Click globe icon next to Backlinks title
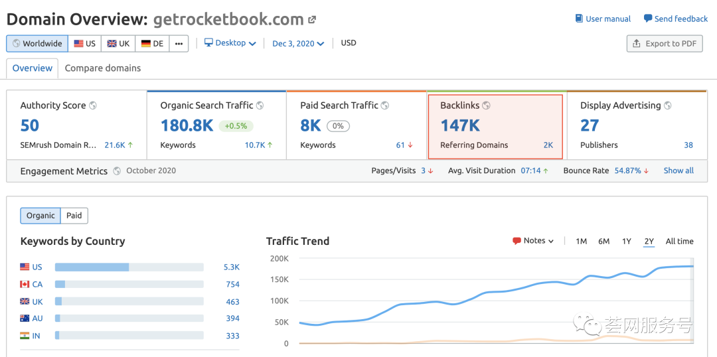 pos(487,106)
